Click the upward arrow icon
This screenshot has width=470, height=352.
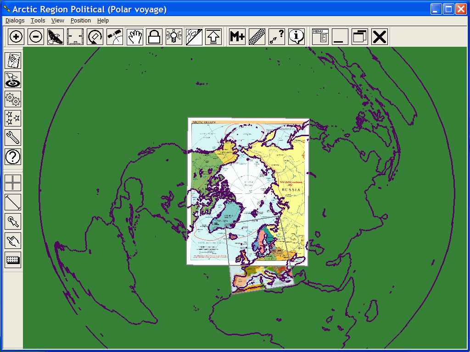[x=213, y=37]
